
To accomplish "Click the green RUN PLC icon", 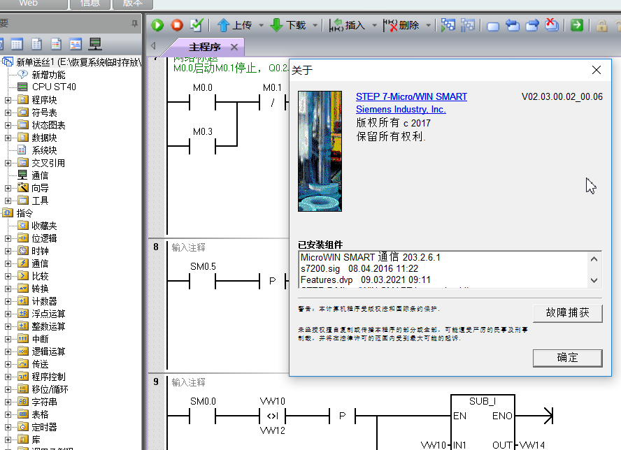I will [x=158, y=25].
